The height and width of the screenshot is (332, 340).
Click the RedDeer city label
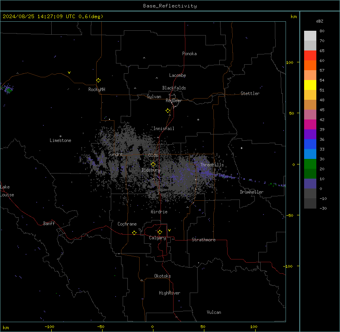(174, 101)
